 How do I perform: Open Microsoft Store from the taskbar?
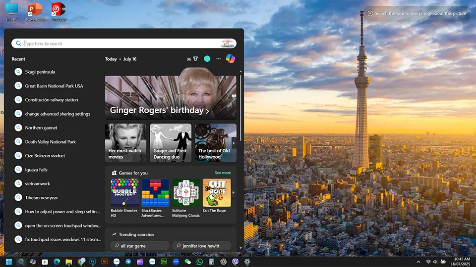[45, 262]
